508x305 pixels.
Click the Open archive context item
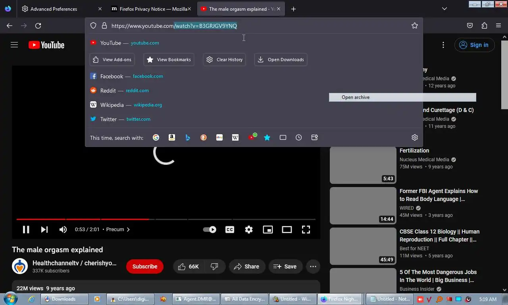click(402, 97)
